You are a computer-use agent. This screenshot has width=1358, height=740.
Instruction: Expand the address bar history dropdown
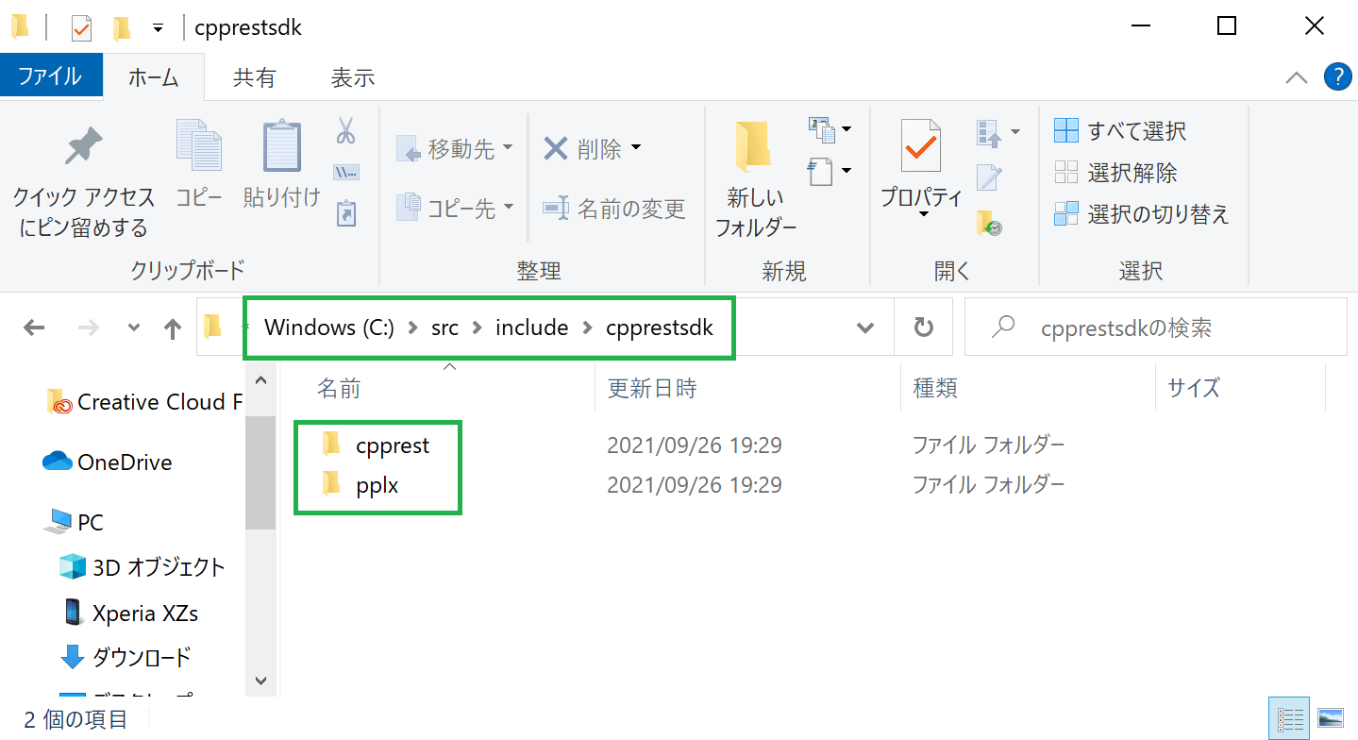(x=865, y=327)
